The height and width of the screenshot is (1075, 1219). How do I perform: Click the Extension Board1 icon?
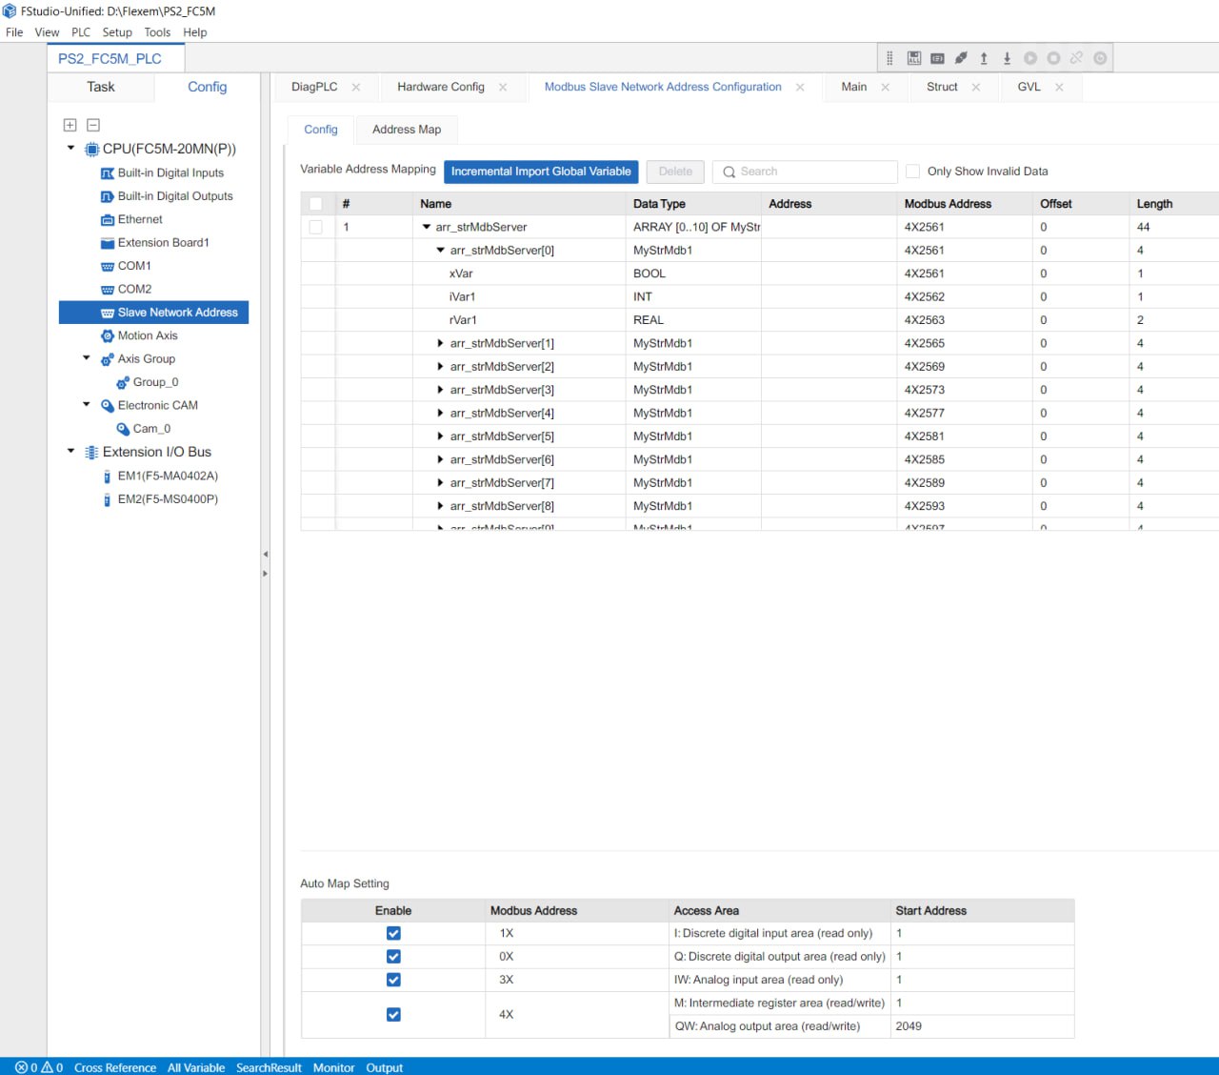pos(108,243)
